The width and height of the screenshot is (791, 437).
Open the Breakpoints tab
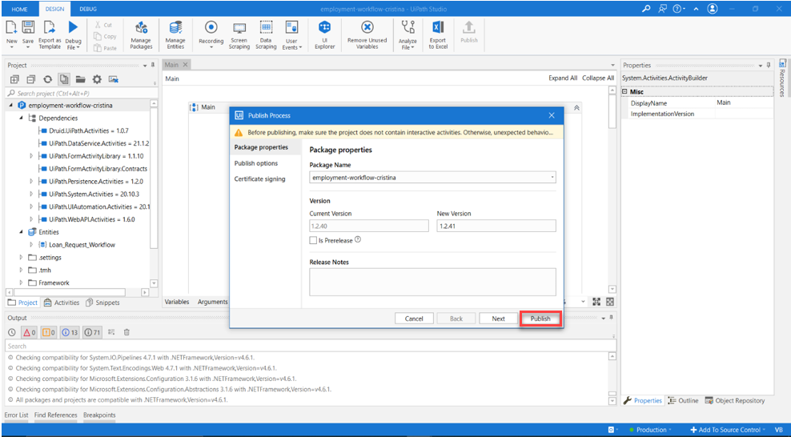pyautogui.click(x=99, y=415)
